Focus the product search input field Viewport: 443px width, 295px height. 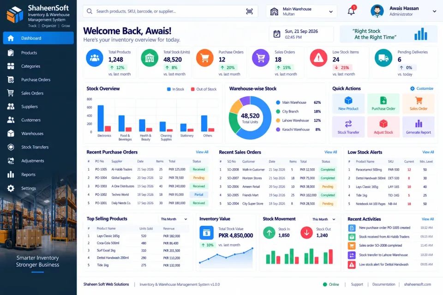[x=170, y=11]
